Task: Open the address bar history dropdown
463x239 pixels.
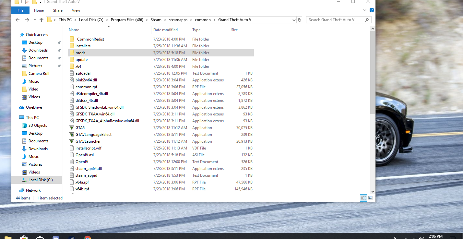Action: click(293, 20)
